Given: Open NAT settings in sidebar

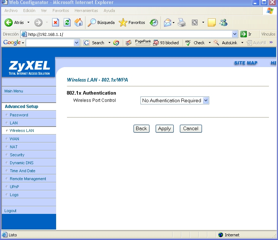Looking at the screenshot, I should coord(14,147).
